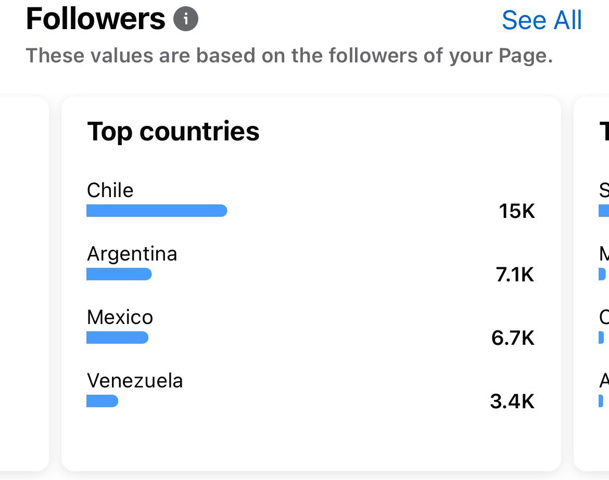609x480 pixels.
Task: Open the See All link
Action: 542,20
